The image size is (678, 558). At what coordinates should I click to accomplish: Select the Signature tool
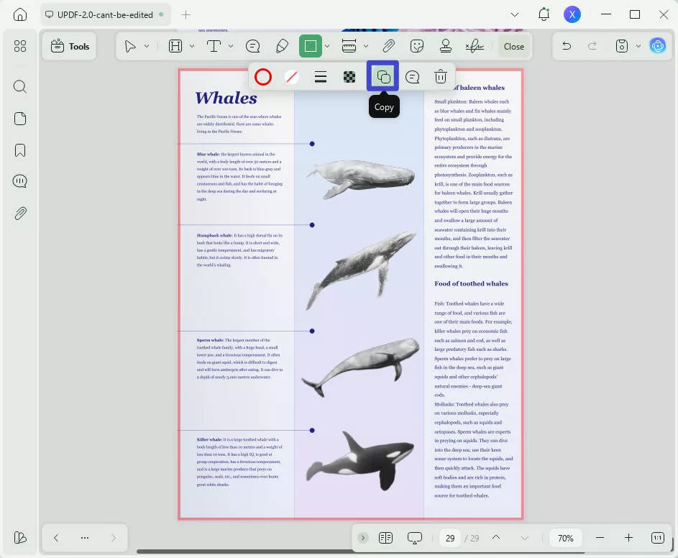tap(475, 46)
